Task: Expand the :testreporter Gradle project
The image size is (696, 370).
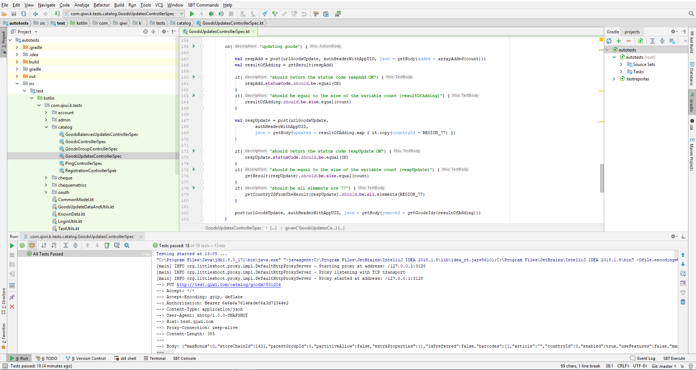Action: (614, 79)
